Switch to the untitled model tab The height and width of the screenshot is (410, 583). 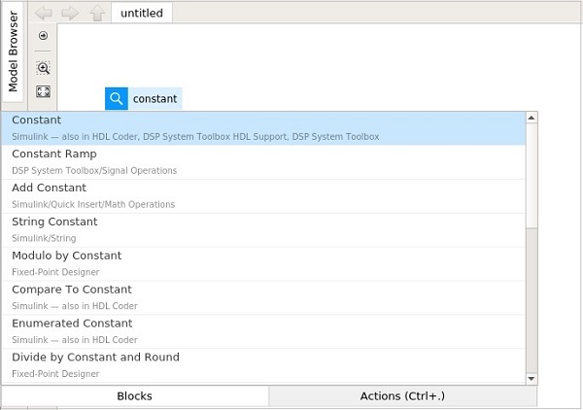(142, 13)
